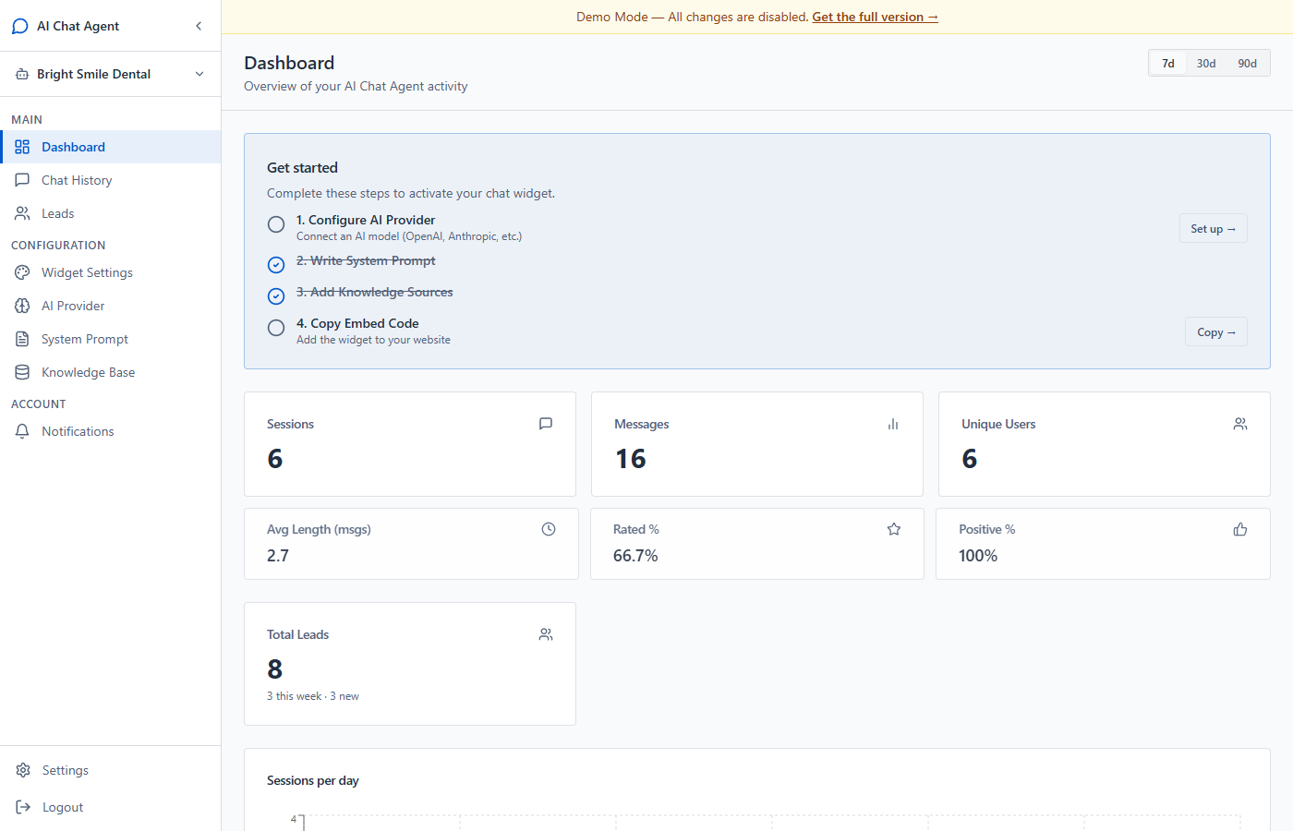
Task: Click the AI Chat Agent logo icon
Action: click(x=19, y=26)
